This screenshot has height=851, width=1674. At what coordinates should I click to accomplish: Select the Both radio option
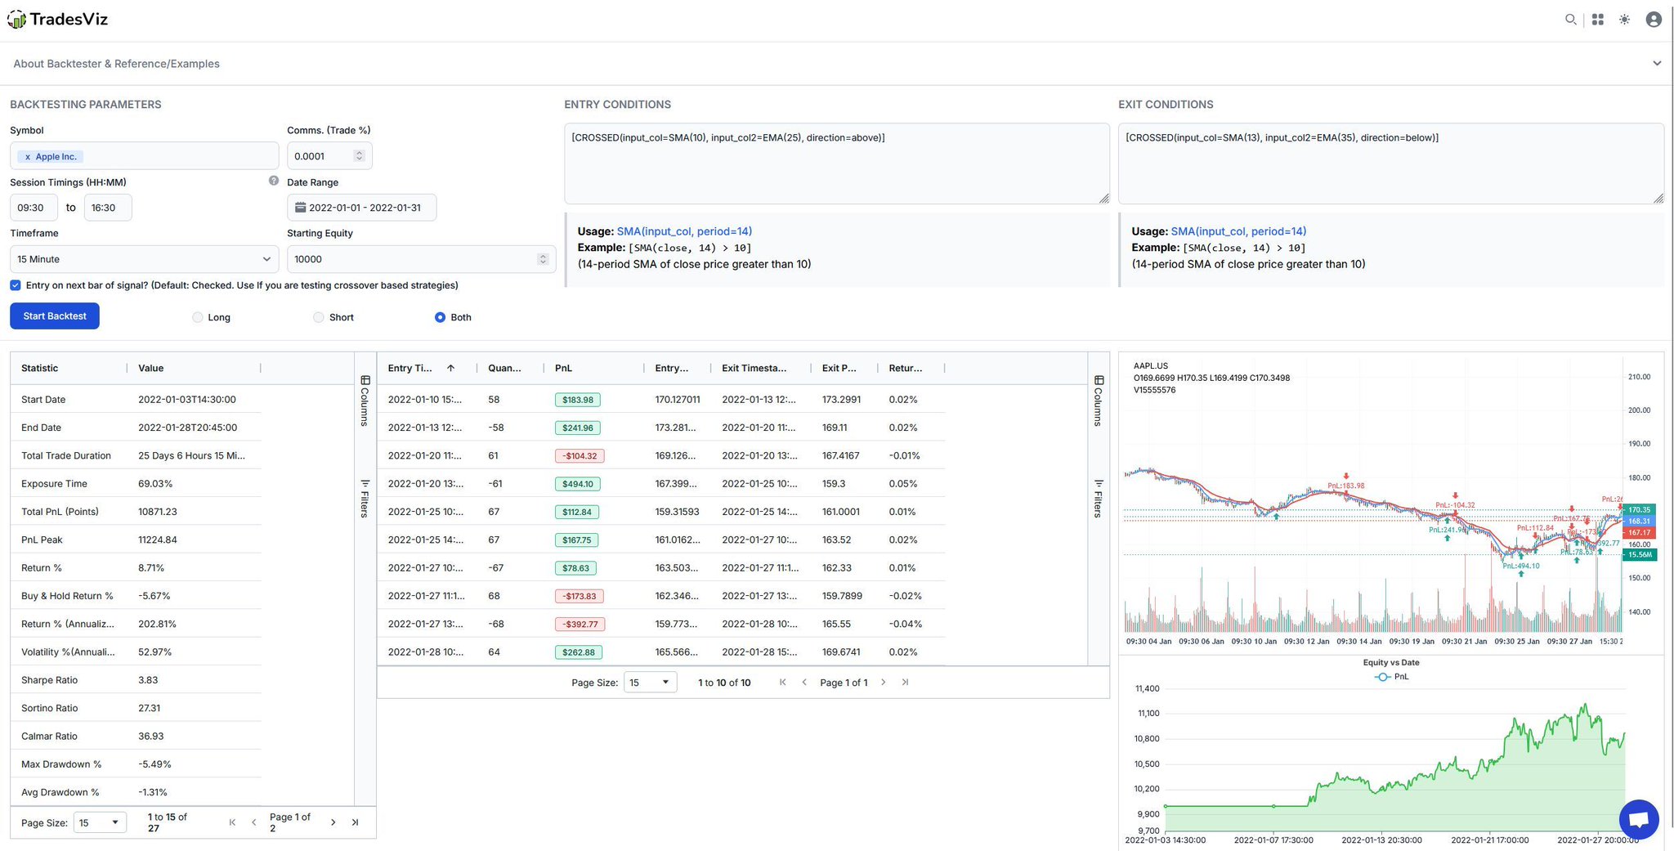(441, 317)
